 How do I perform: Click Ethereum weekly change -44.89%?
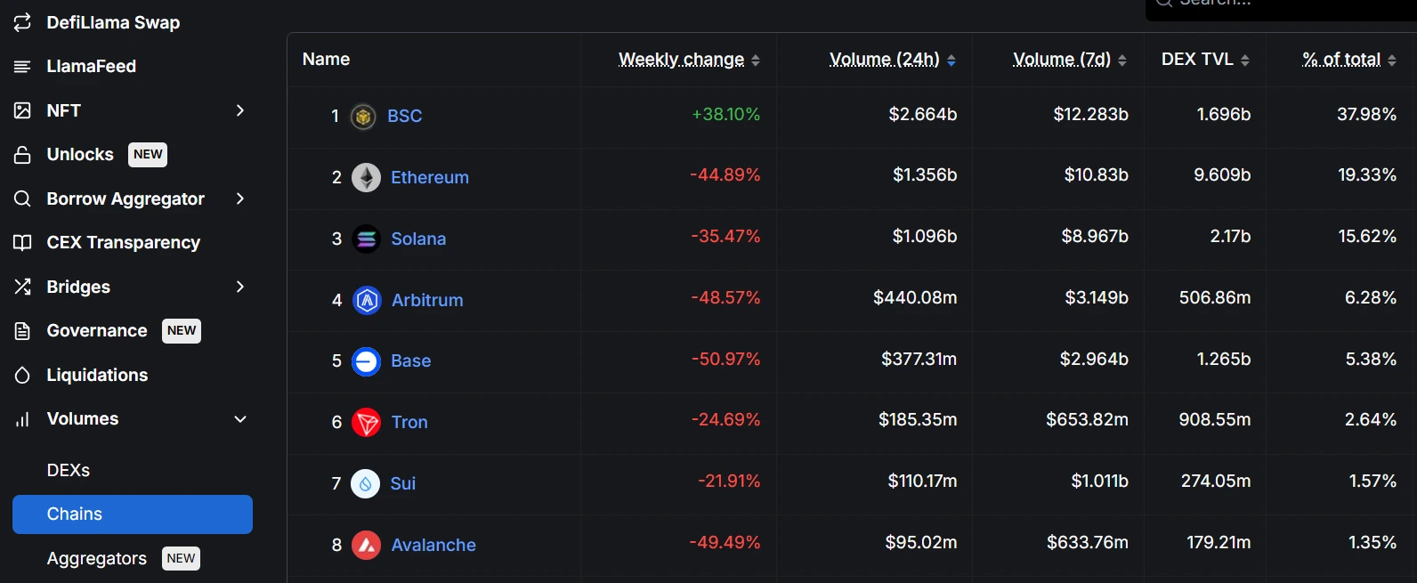[725, 175]
